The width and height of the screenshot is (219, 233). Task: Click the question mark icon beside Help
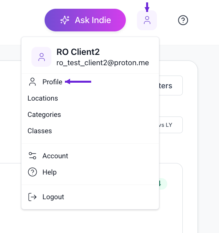[x=32, y=172]
